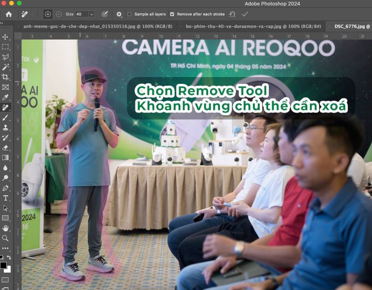Select the Blur tool
The image size is (372, 290).
[5, 168]
